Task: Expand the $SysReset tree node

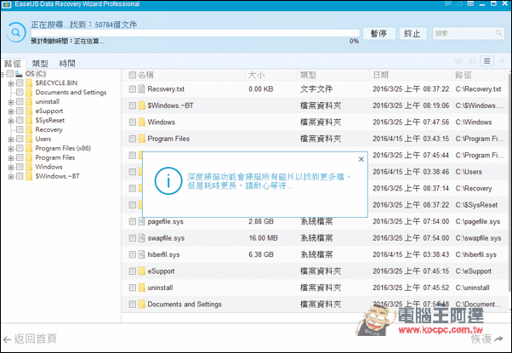Action: (11, 121)
